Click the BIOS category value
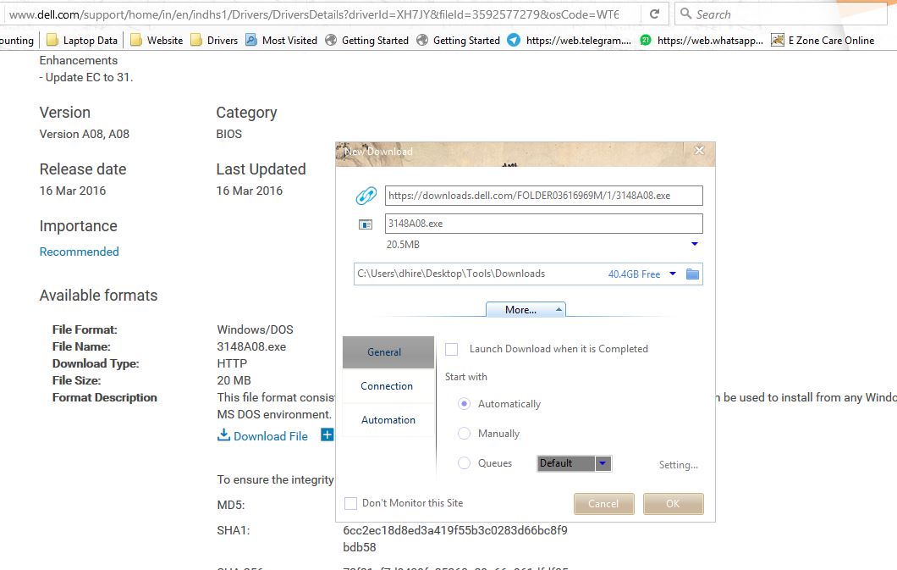This screenshot has width=897, height=570. coord(228,134)
